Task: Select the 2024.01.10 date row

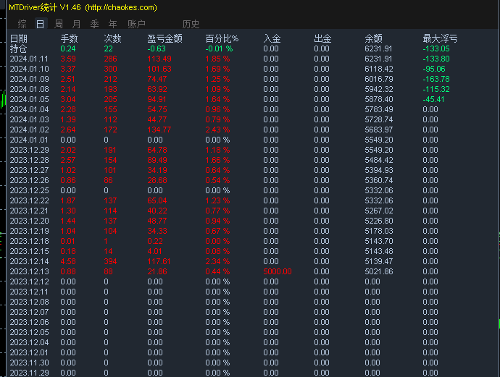Action: click(29, 69)
